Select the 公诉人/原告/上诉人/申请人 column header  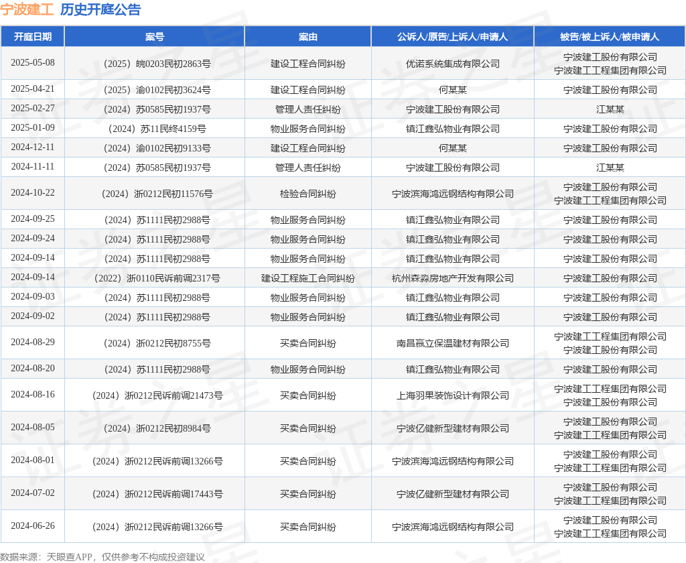pos(452,37)
